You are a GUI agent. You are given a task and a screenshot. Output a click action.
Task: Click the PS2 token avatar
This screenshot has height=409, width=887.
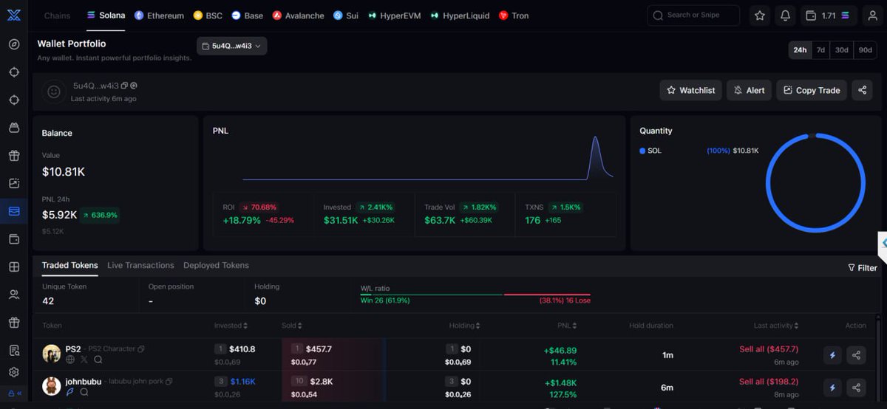[52, 354]
